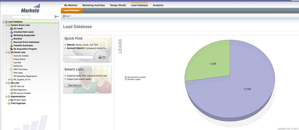Open the Design Studio tab
299x130 pixels.
(x=118, y=5)
